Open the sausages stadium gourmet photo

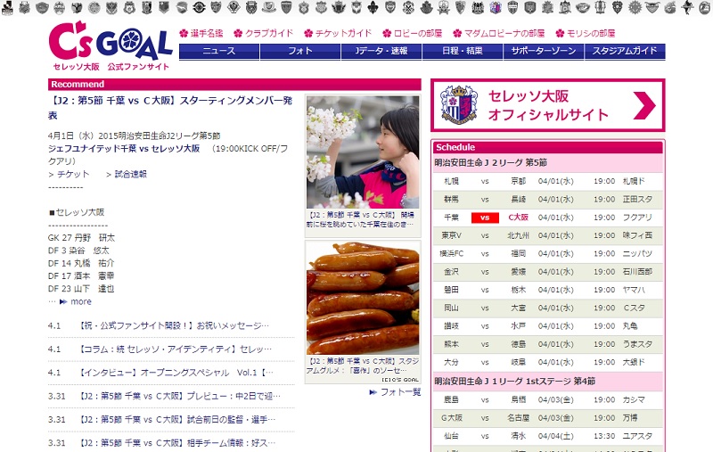point(363,299)
